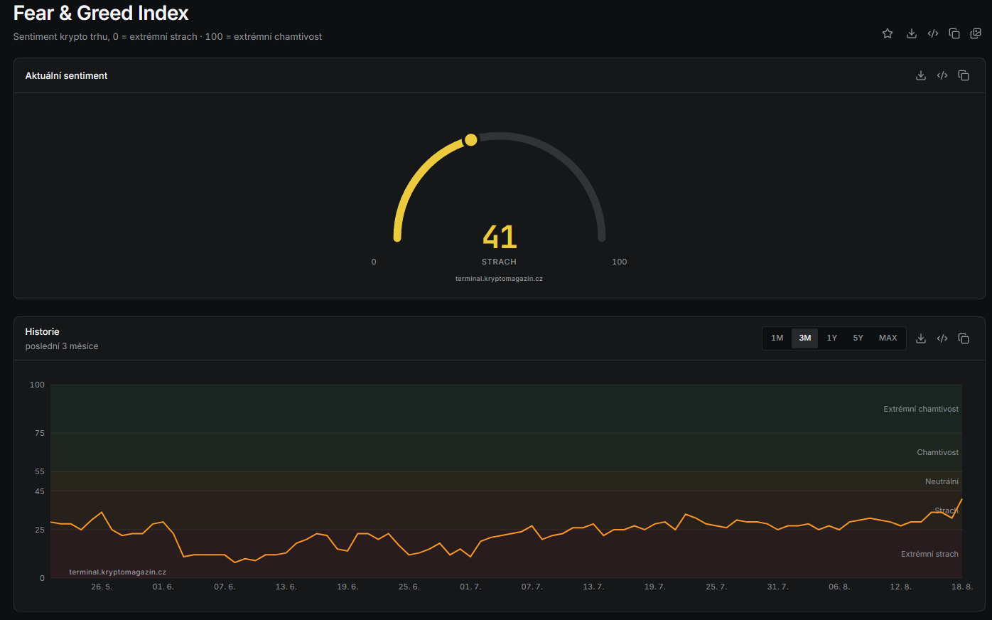Set the history range to 5Y
The image size is (992, 620).
coord(858,338)
